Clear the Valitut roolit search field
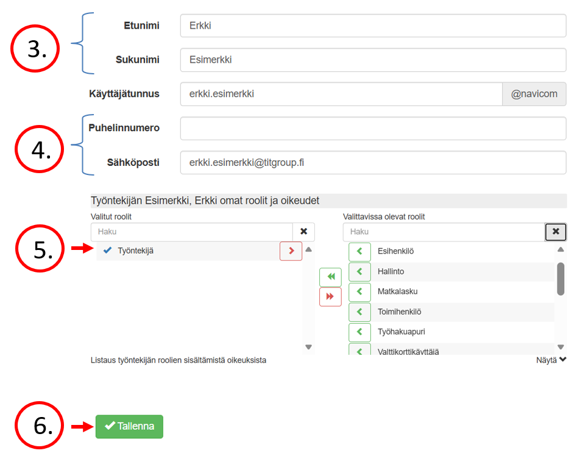 303,232
